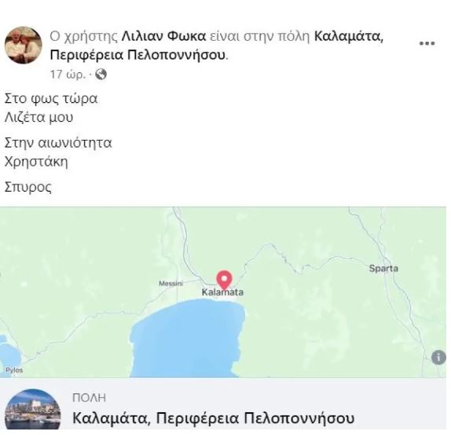Click the ΠΟΛΗ category label
Screen dimensions: 451x435
pyautogui.click(x=89, y=398)
